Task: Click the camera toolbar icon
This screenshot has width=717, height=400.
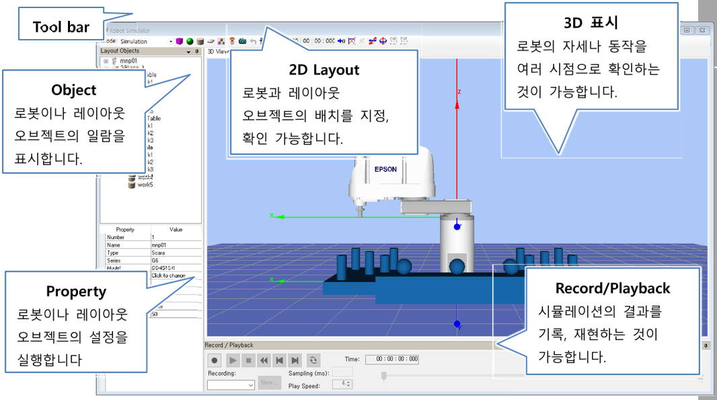Action: [x=242, y=41]
